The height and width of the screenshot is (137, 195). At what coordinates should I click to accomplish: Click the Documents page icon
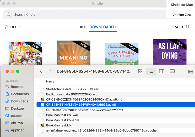click(x=7, y=94)
